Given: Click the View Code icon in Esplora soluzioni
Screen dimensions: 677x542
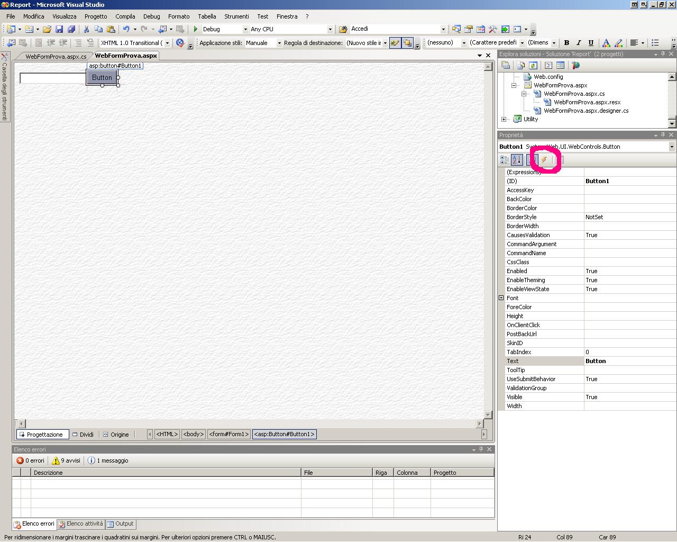Looking at the screenshot, I should 548,65.
